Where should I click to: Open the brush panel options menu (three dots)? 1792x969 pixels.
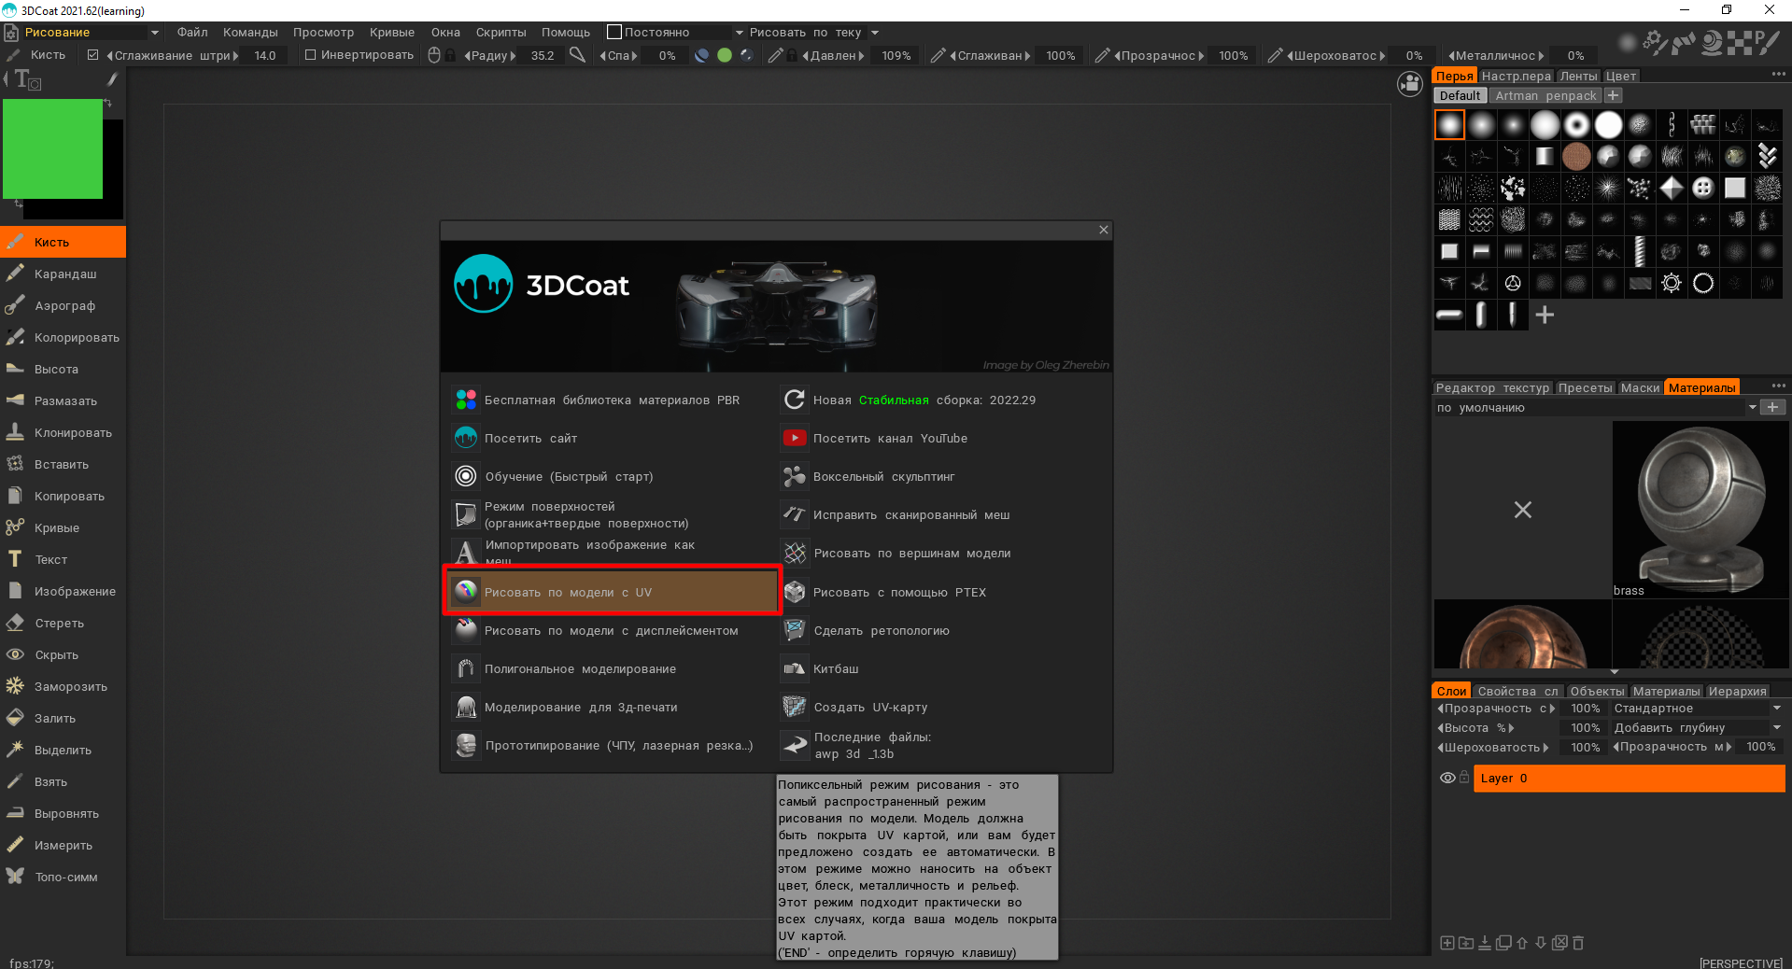pos(1778,74)
